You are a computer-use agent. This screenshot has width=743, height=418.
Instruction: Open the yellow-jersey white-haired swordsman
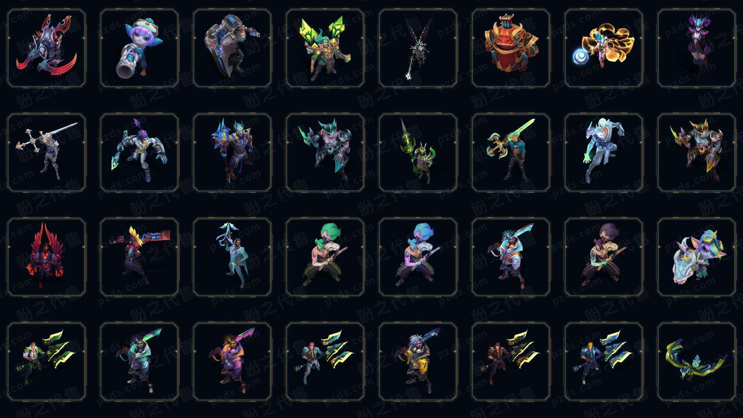pyautogui.click(x=418, y=361)
